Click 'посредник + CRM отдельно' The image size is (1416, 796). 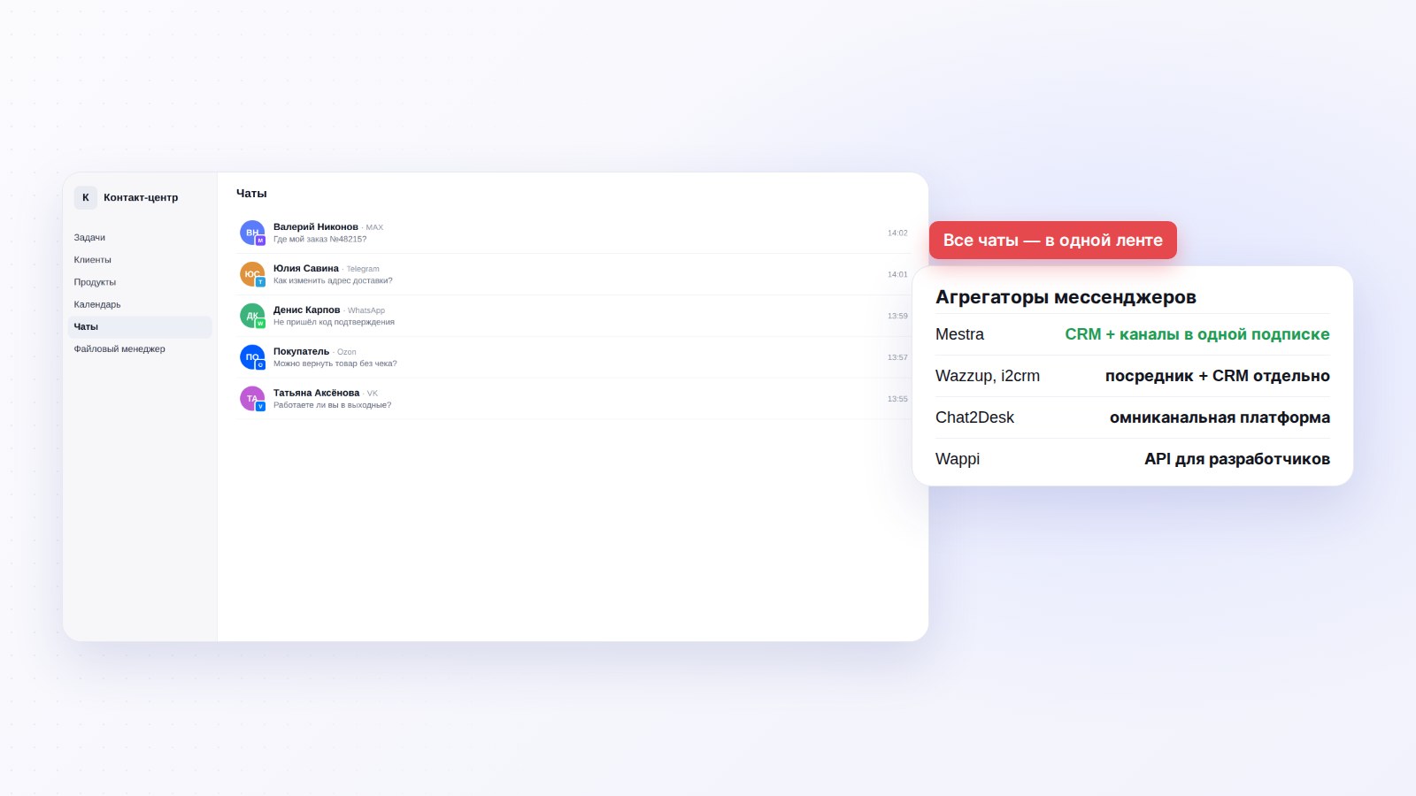1218,376
